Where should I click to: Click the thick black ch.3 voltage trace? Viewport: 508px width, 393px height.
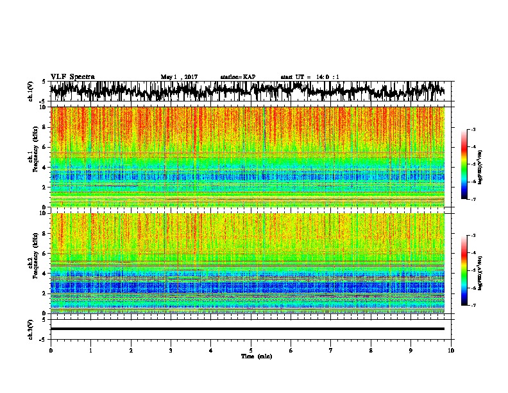247,329
